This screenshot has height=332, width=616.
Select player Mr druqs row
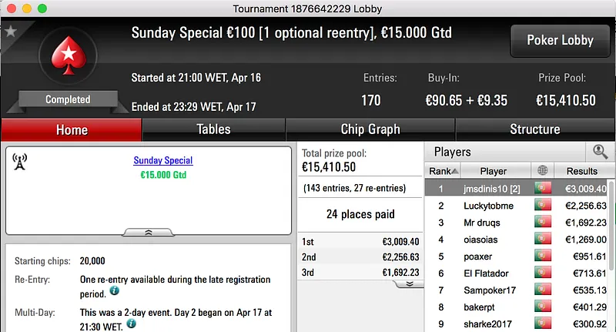click(x=493, y=223)
